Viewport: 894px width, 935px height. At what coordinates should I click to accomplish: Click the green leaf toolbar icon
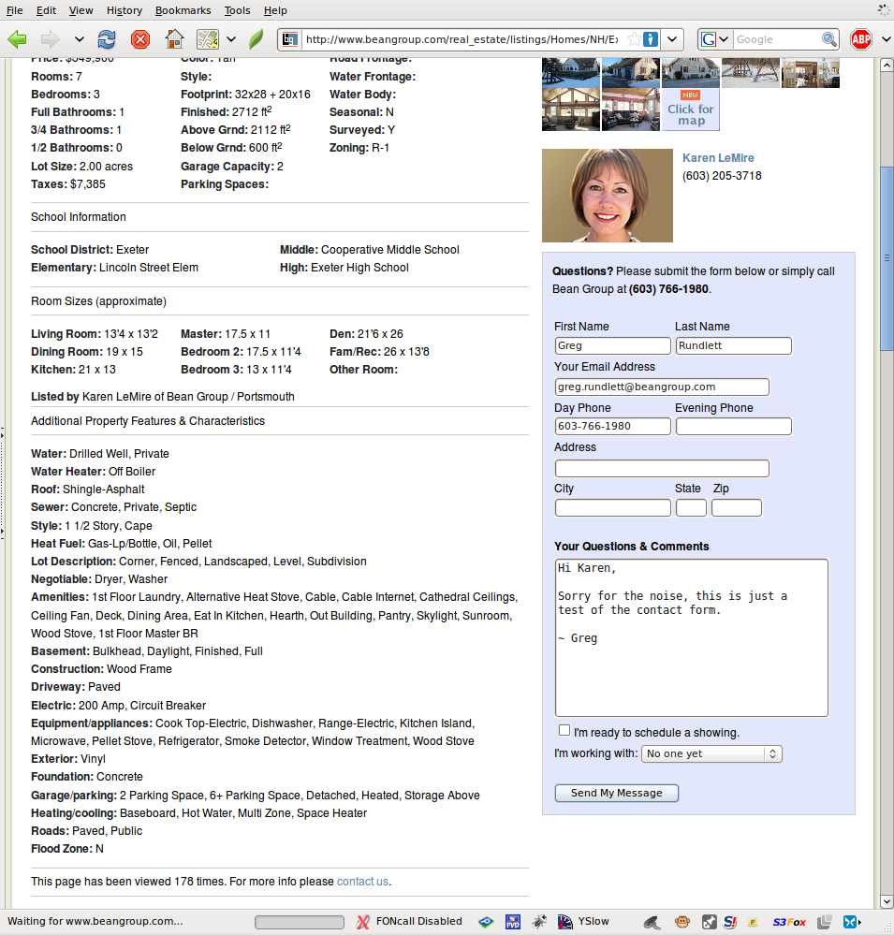[256, 39]
